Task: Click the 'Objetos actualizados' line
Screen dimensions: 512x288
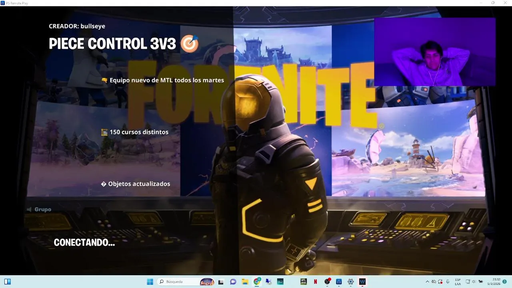Action: 139,184
